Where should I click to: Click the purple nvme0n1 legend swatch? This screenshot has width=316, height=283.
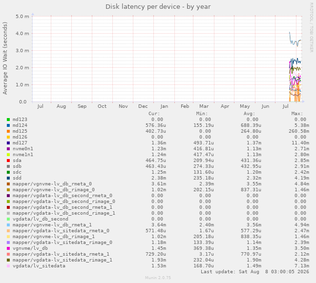coord(8,149)
